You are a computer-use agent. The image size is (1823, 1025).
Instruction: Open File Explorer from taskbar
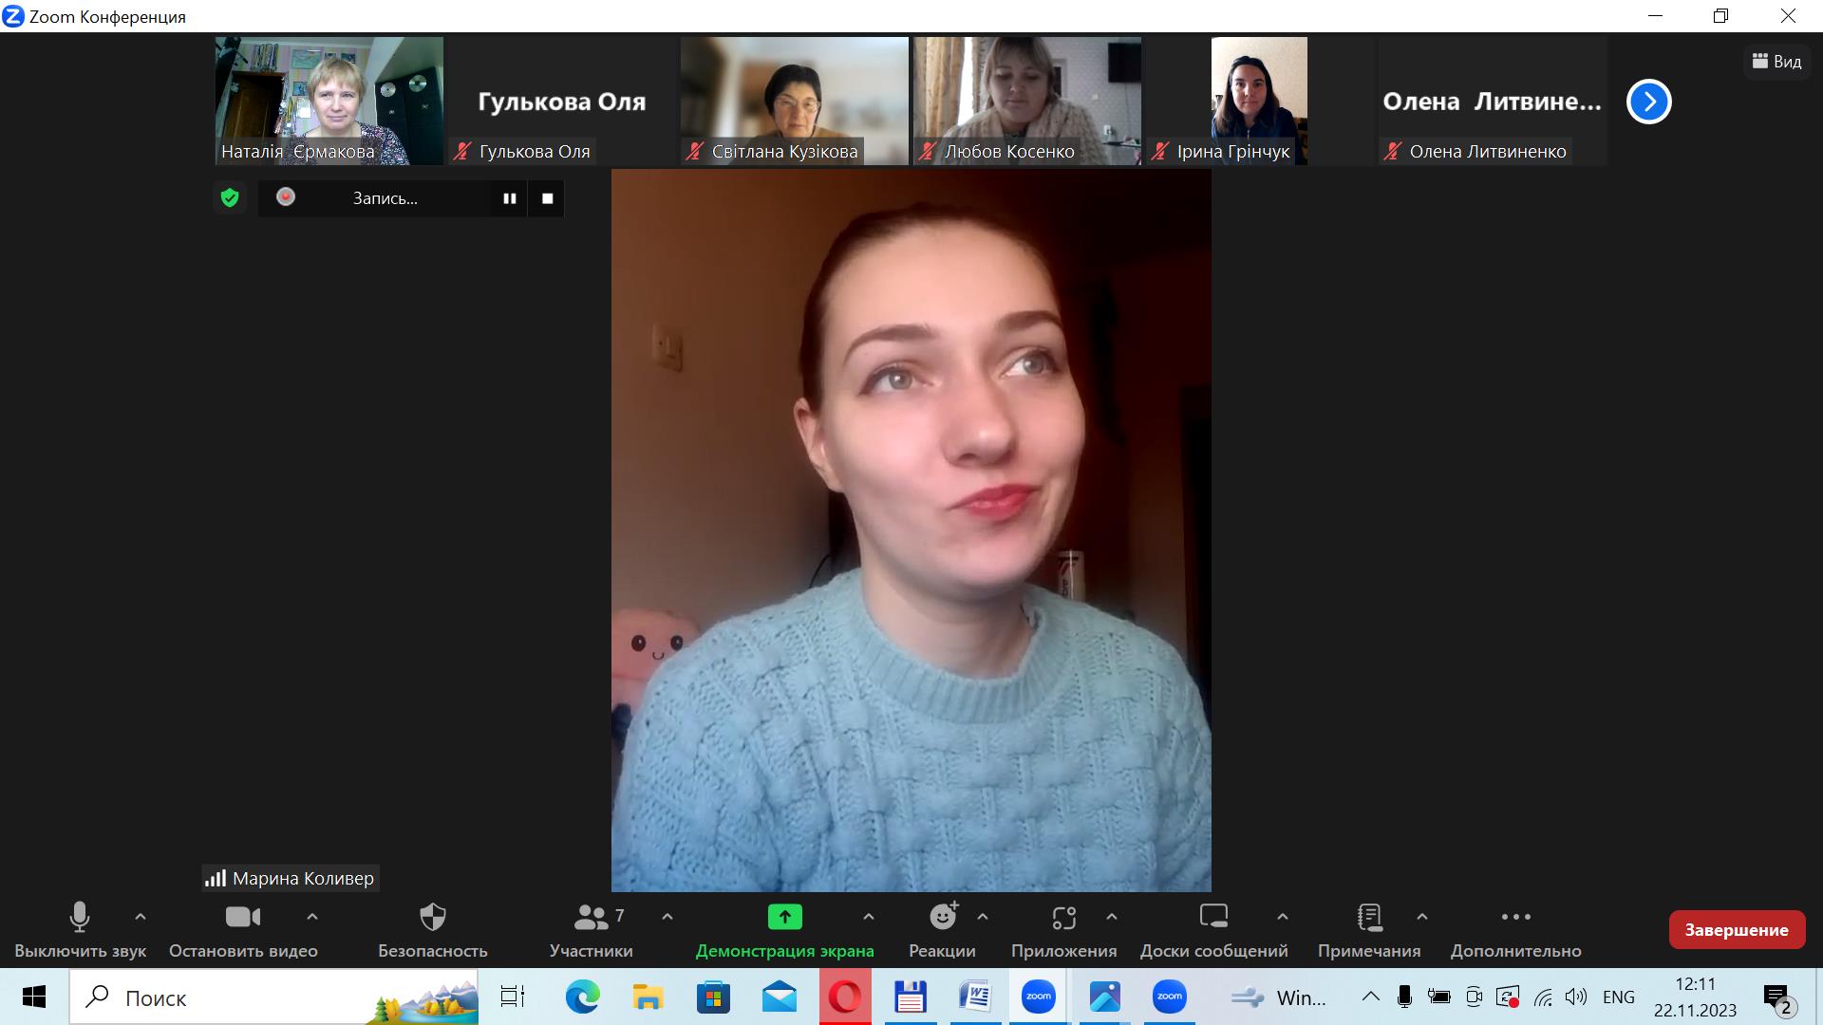pyautogui.click(x=648, y=997)
